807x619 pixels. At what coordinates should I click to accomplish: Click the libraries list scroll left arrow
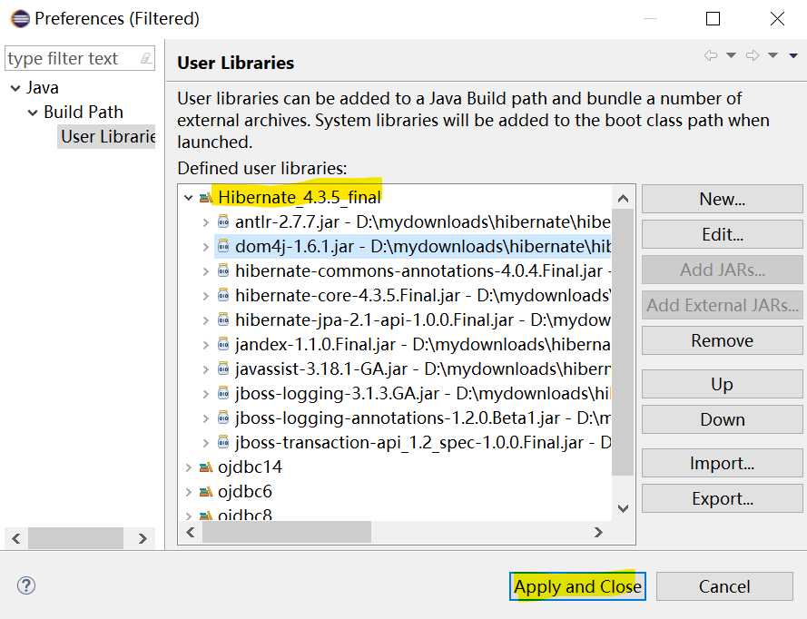click(x=191, y=532)
